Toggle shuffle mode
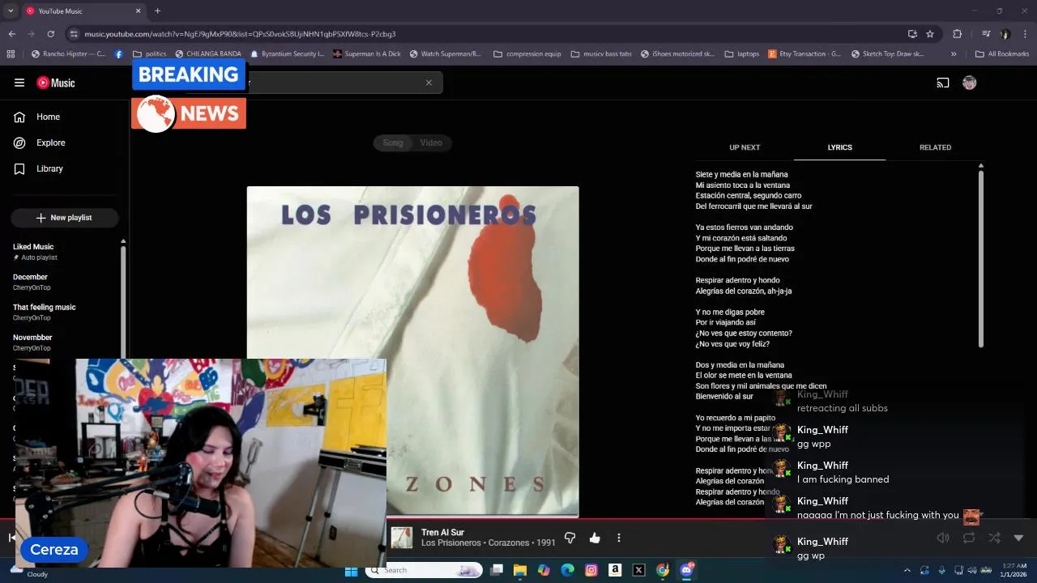 tap(994, 538)
